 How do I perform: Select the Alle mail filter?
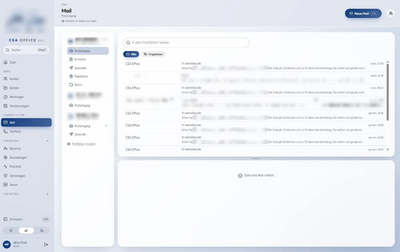[x=131, y=54]
